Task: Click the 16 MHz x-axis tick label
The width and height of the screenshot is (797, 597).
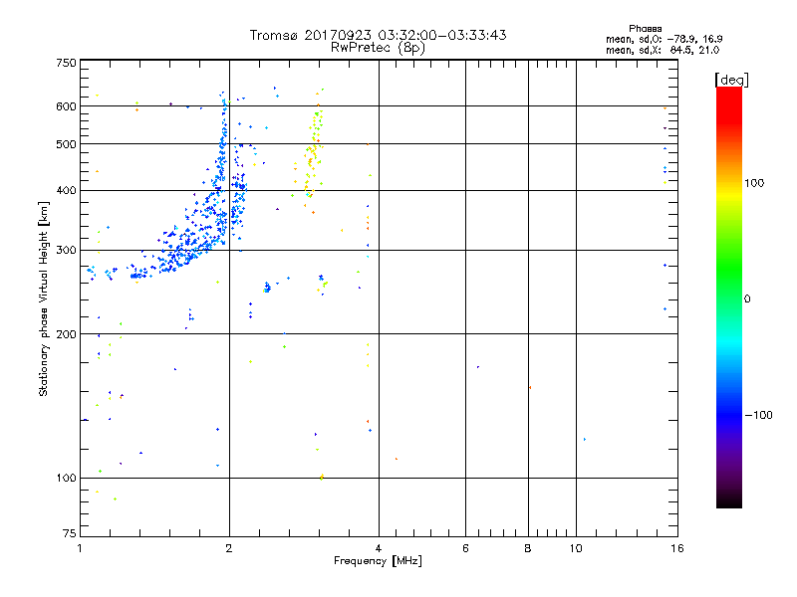Action: (674, 547)
